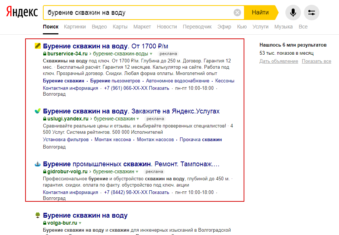Open the Переводчик tab
The width and height of the screenshot is (339, 235).
click(197, 27)
